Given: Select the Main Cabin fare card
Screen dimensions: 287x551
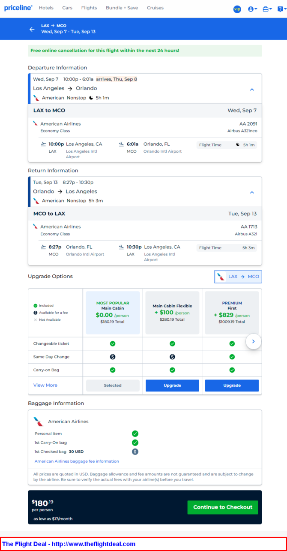Looking at the screenshot, I should pos(113,313).
